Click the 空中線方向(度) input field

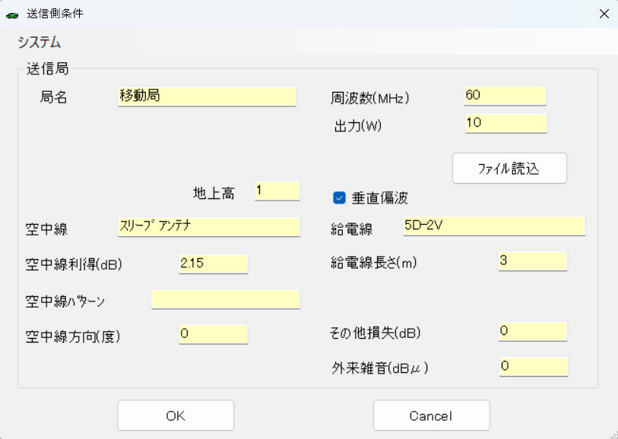click(213, 333)
